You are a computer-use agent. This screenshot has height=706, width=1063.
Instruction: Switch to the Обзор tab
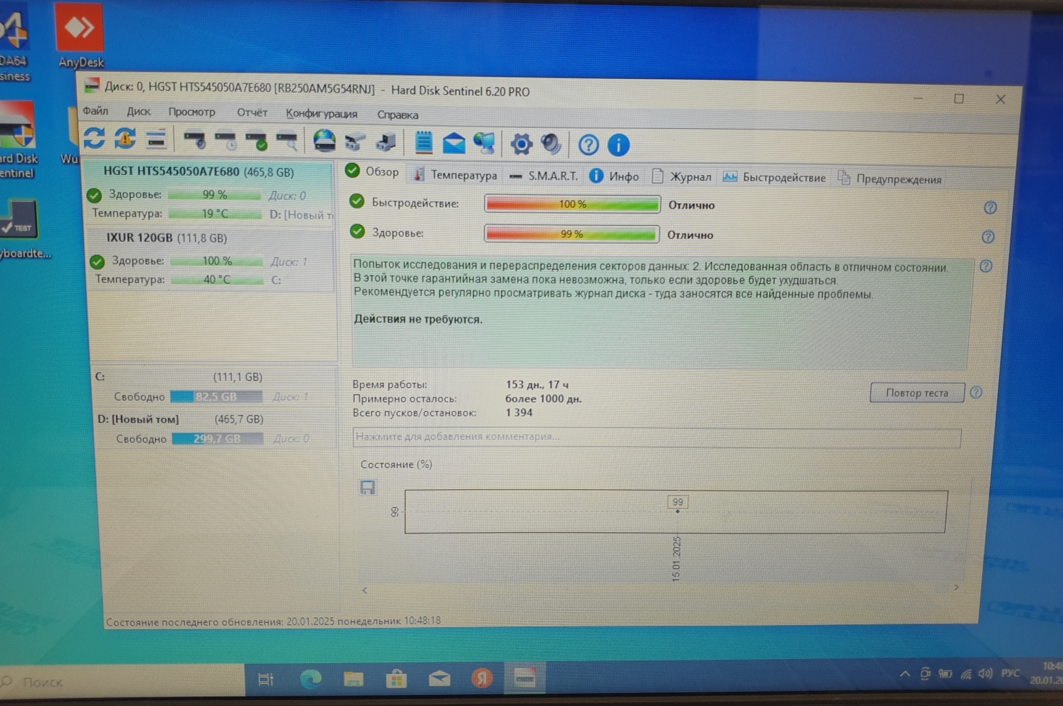click(372, 171)
